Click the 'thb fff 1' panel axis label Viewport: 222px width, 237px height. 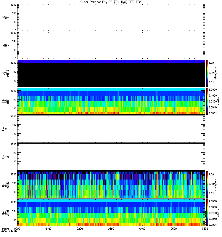click(5, 17)
